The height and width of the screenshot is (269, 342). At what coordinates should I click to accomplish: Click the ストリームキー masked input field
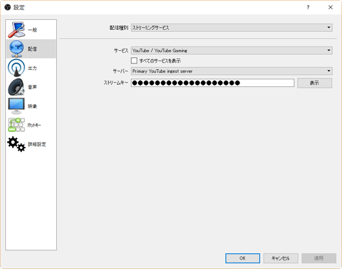pos(212,83)
